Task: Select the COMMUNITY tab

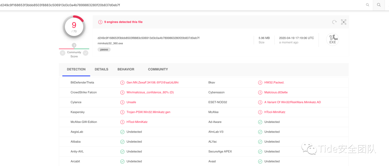Action: (158, 69)
